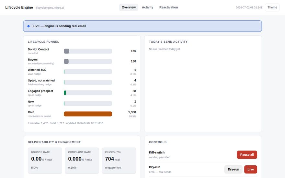This screenshot has height=178, width=285.
Task: Click the LIVE engine sending real email banner
Action: coord(142,26)
